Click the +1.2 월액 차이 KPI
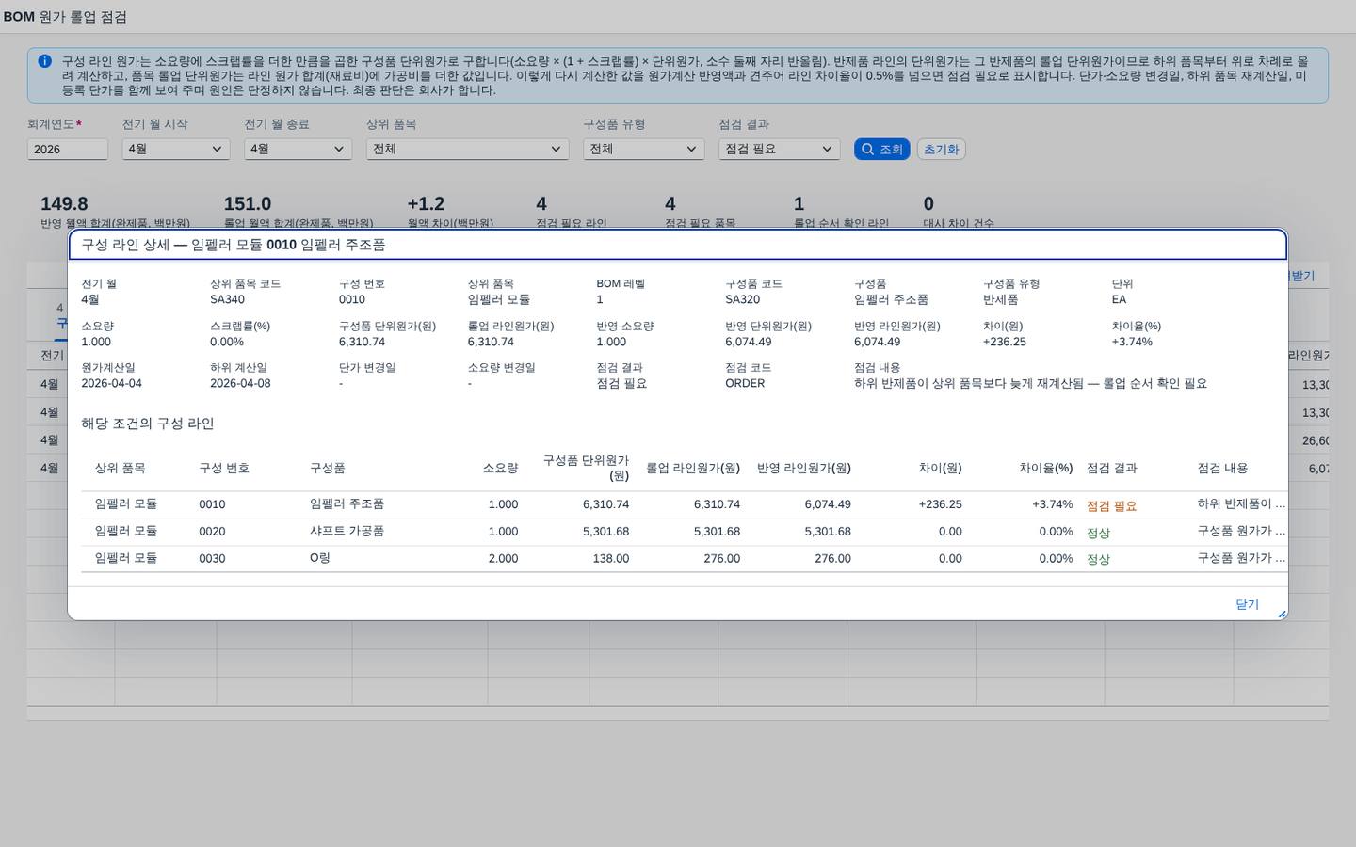The image size is (1356, 847). [426, 204]
